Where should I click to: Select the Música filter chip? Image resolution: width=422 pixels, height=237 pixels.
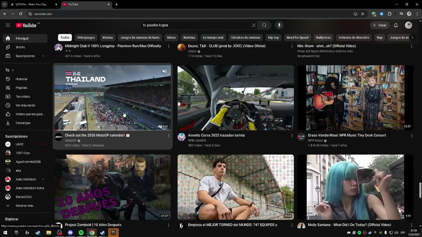pos(107,38)
